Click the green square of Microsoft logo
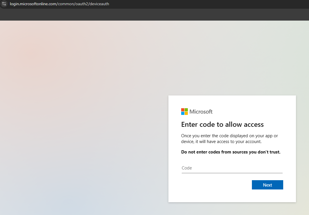 (186, 110)
